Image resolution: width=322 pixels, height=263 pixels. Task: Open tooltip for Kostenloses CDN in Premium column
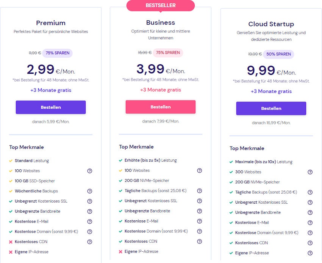pyautogui.click(x=90, y=241)
